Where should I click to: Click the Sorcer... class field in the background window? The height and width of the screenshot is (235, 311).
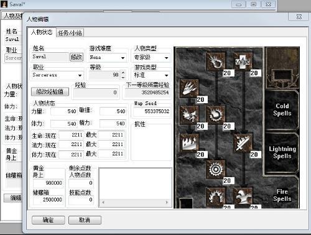tap(13, 58)
